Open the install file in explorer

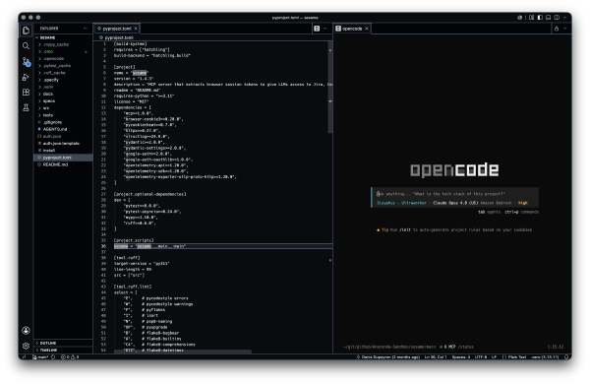pyautogui.click(x=63, y=151)
